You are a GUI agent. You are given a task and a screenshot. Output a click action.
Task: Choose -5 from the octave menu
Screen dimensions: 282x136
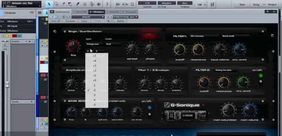tap(97, 105)
